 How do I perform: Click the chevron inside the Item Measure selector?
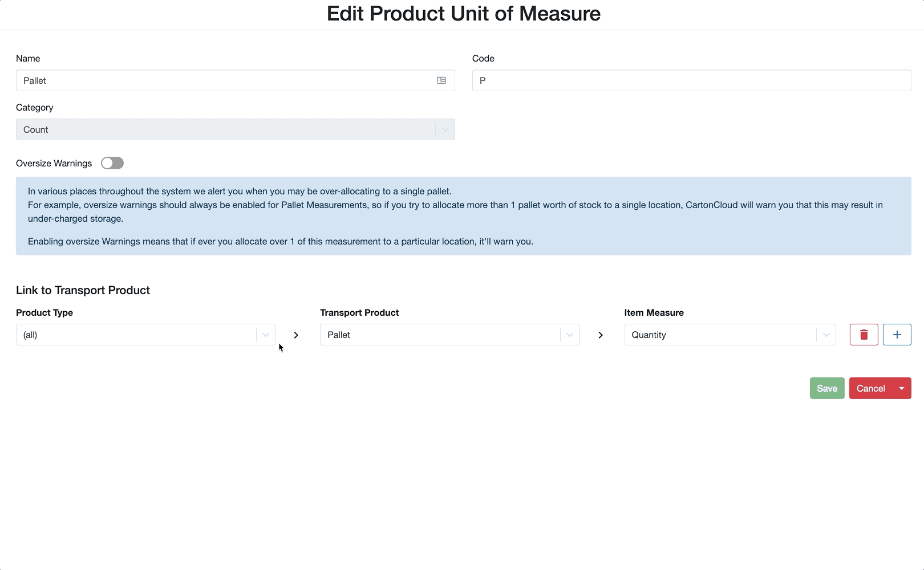(x=825, y=335)
